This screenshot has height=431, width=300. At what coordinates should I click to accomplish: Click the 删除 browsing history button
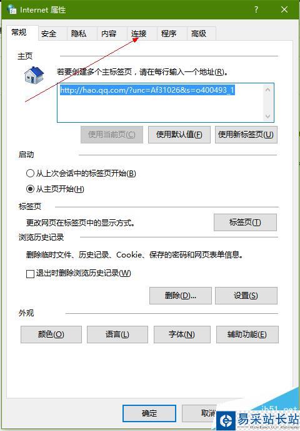pyautogui.click(x=181, y=296)
